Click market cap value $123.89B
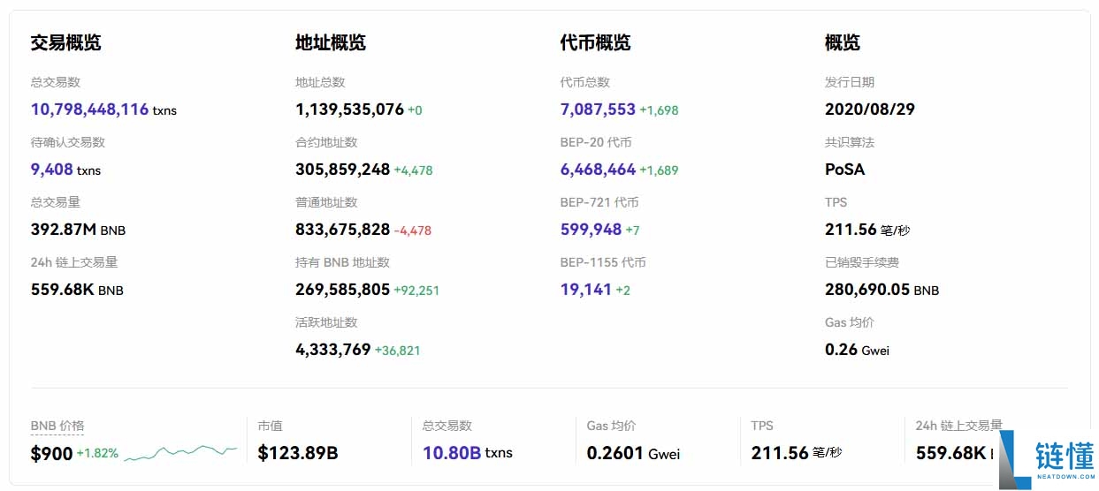The width and height of the screenshot is (1099, 491). (298, 453)
